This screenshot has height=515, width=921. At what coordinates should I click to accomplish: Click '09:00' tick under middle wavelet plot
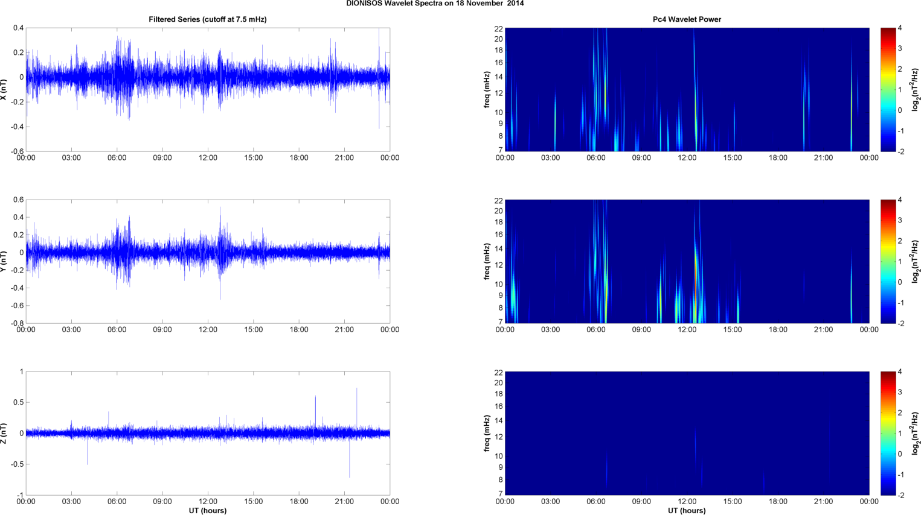point(641,330)
